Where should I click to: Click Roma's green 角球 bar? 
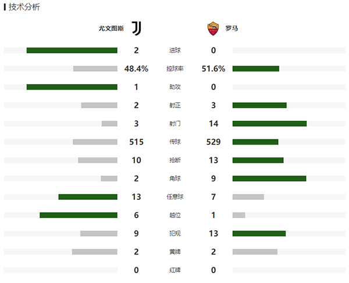coord(269,178)
